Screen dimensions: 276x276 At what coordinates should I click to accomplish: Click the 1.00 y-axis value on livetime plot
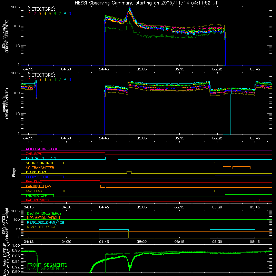coord(16,246)
